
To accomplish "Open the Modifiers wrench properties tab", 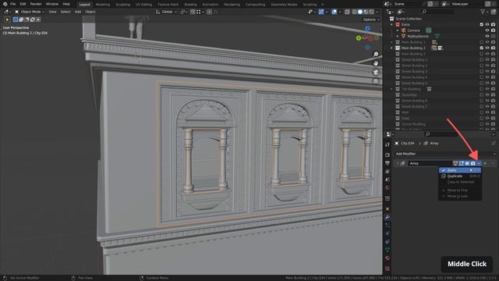I will [388, 217].
